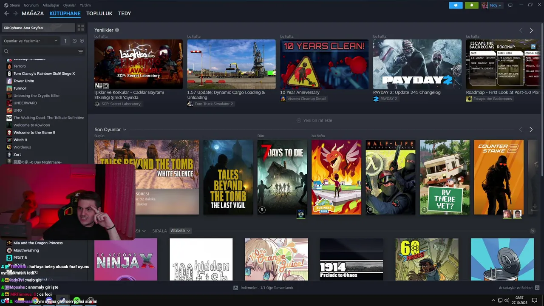This screenshot has height=306, width=544.
Task: Open the green notifications bell
Action: [x=471, y=5]
